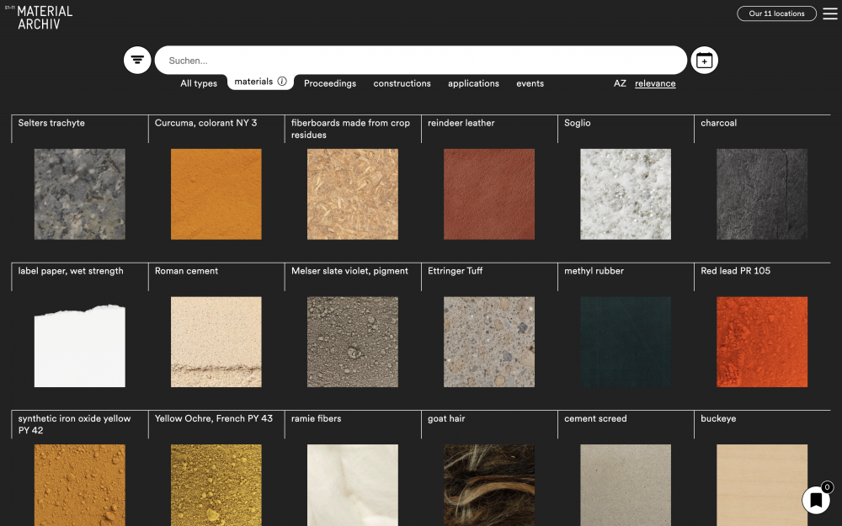Click the 'fiberboards made from crop residues' title
The height and width of the screenshot is (526, 842).
350,129
